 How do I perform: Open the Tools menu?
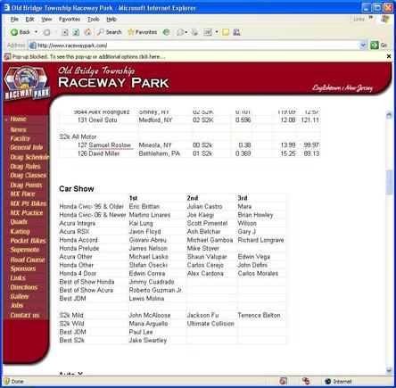point(94,20)
